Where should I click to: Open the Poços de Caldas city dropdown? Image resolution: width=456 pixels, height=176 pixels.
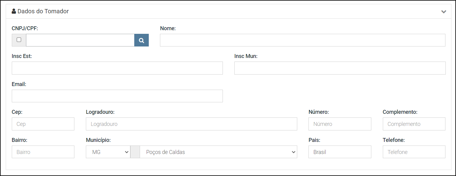click(x=219, y=152)
